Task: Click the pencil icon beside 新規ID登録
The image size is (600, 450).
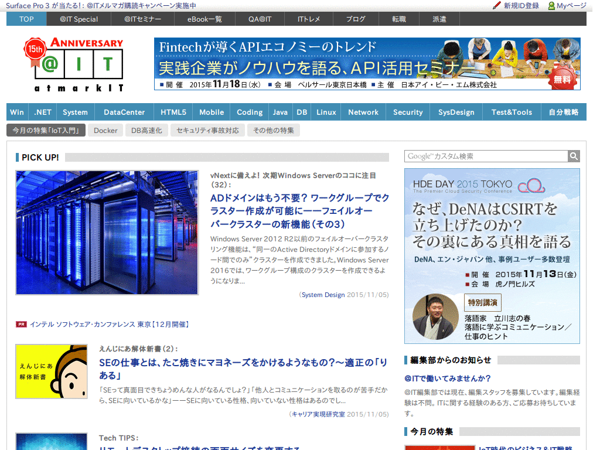Action: tap(496, 6)
